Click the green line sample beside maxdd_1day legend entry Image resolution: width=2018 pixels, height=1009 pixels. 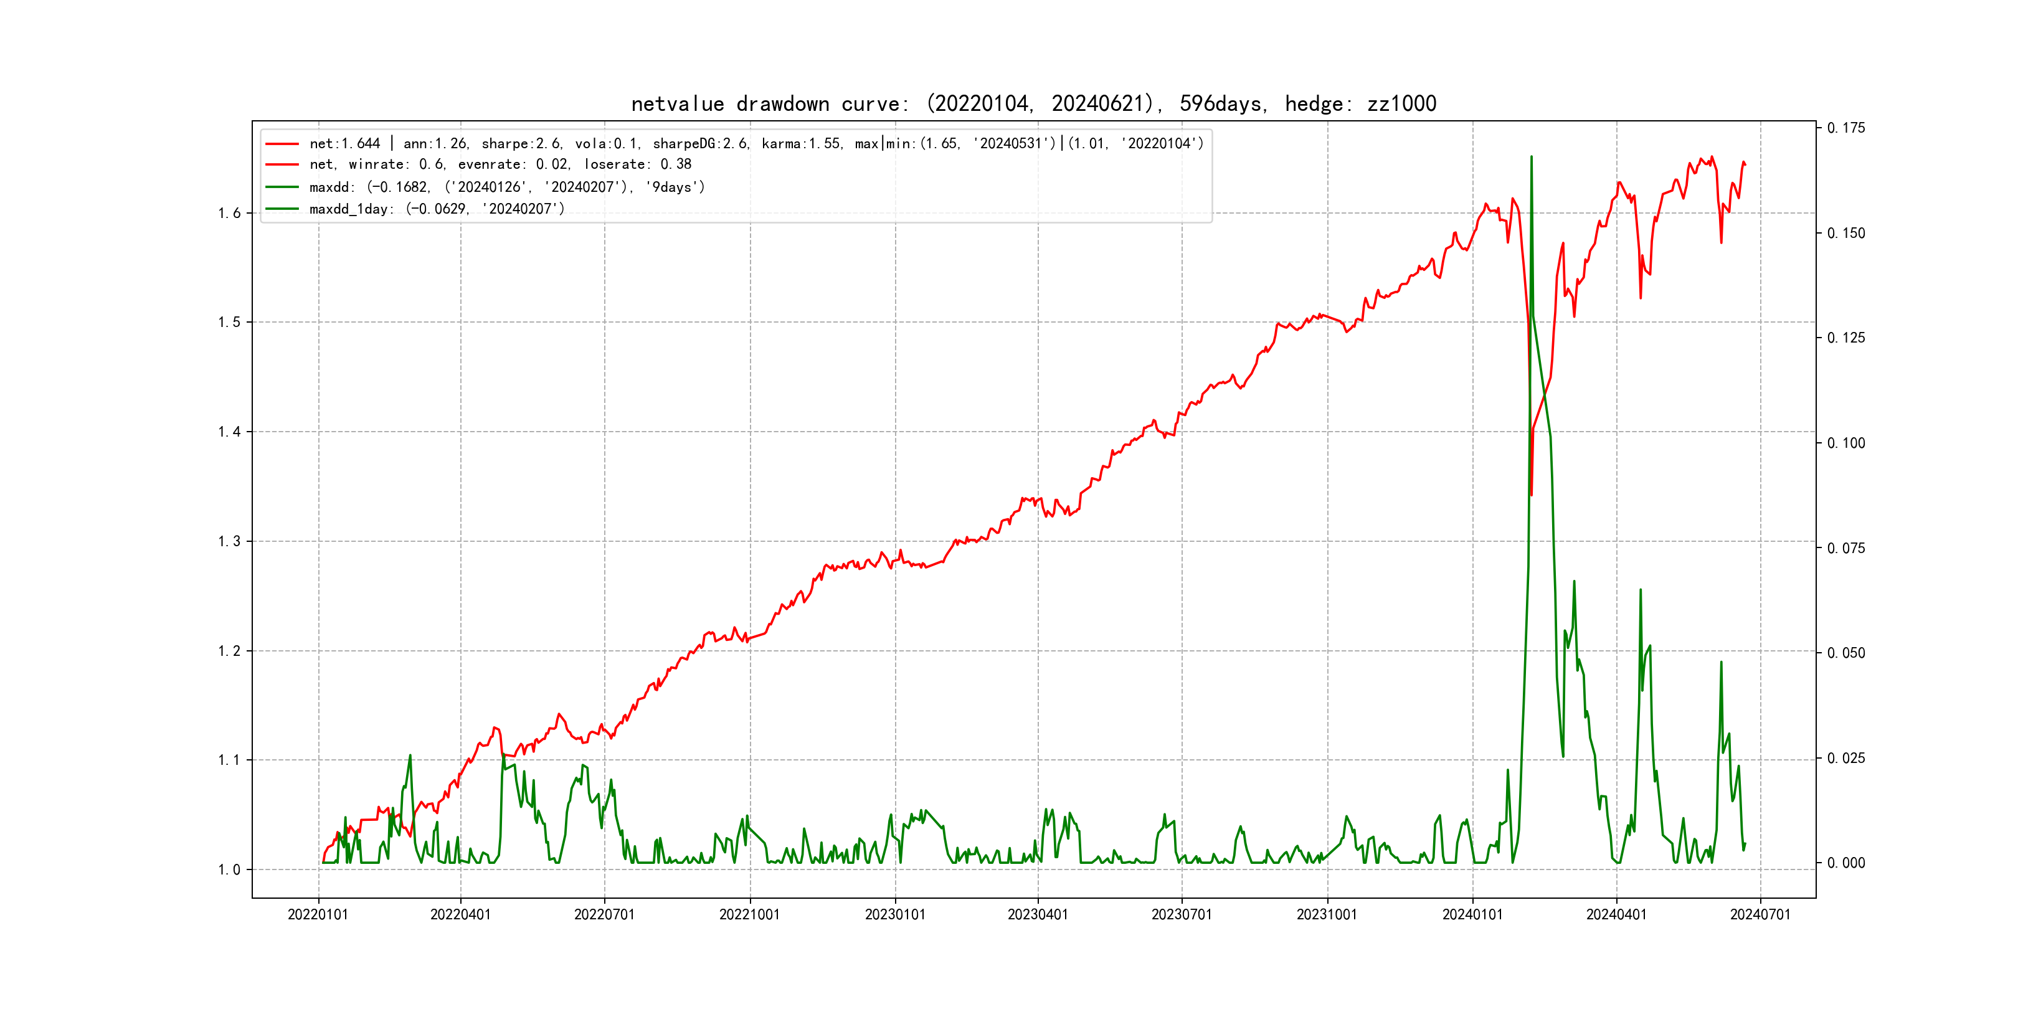[282, 209]
